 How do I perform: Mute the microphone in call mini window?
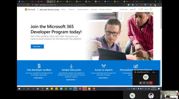[x=144, y=83]
